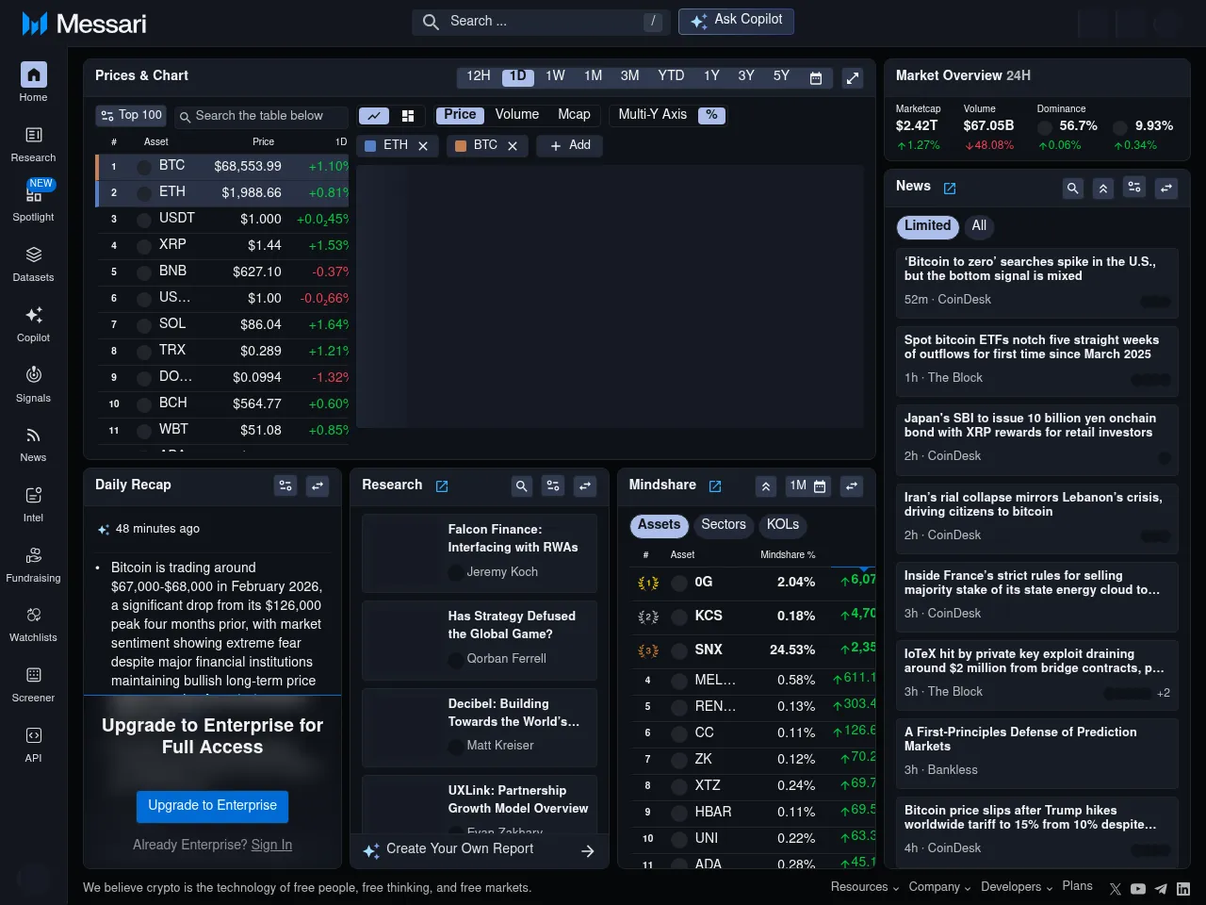Open the chart date picker calendar icon
The image size is (1206, 905).
816,78
